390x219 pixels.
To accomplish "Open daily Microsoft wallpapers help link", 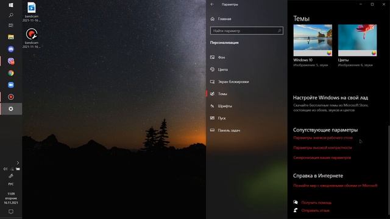I will [x=335, y=186].
